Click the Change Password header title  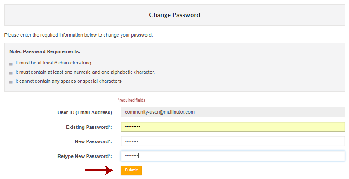point(174,15)
